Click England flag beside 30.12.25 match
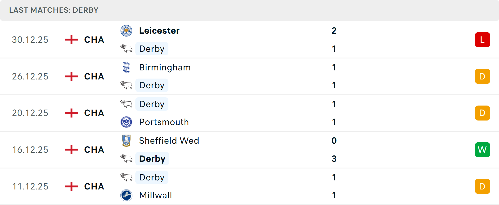Screen dimensions: 499x205 pos(71,40)
